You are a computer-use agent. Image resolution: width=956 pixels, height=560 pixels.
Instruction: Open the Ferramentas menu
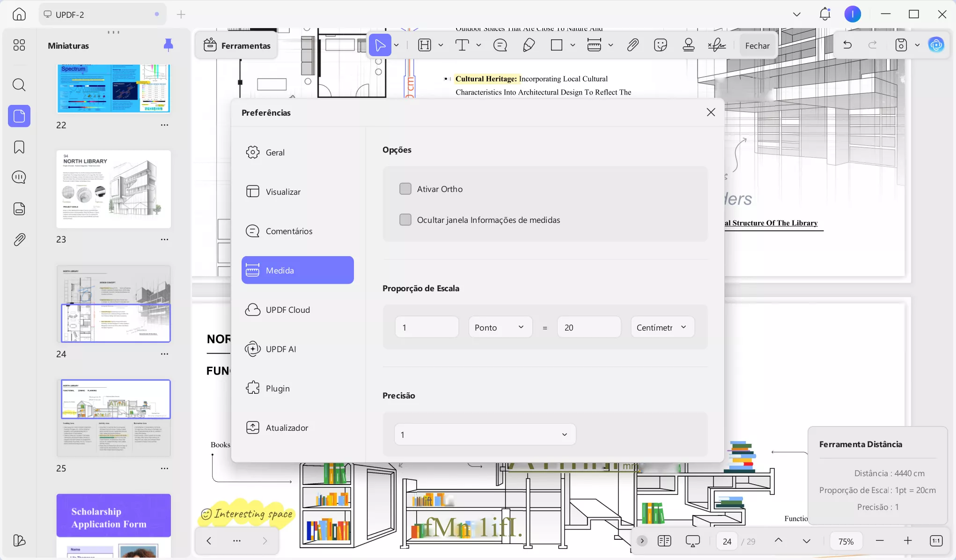tap(236, 45)
